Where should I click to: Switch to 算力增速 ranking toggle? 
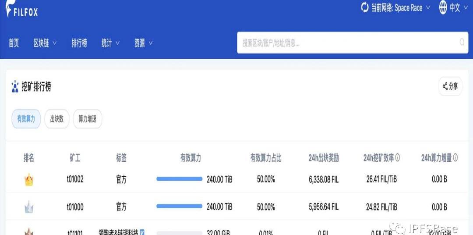(x=88, y=119)
